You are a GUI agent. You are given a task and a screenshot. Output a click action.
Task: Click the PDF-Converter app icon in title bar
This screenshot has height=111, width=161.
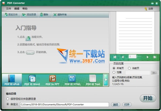pos(3,3)
